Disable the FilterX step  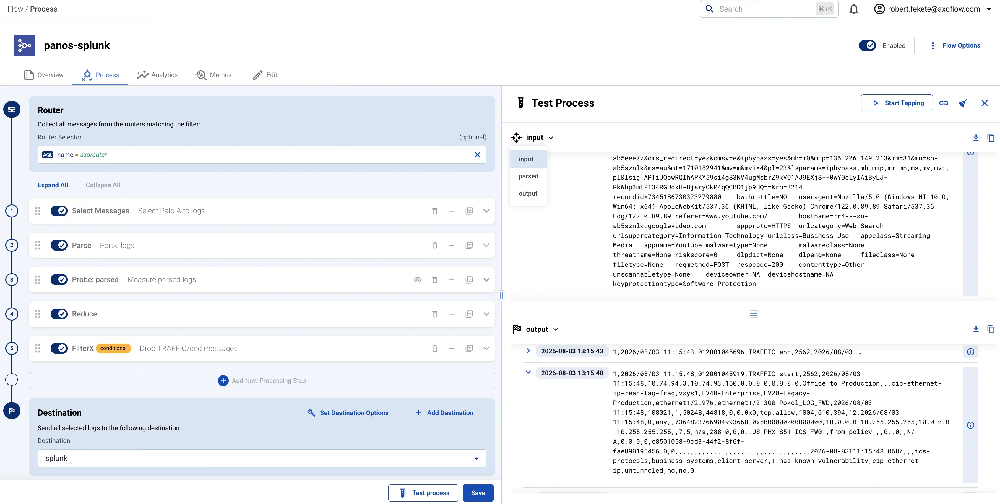(x=59, y=348)
